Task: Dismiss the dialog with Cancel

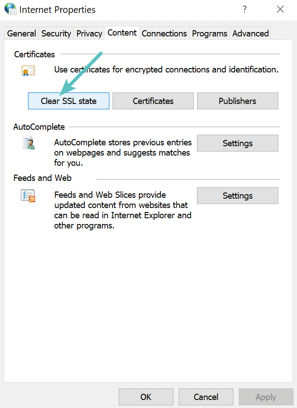Action: 206,397
